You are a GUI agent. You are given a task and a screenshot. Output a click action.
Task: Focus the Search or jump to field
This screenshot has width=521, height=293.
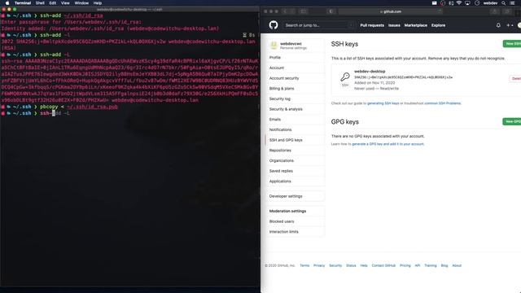point(318,25)
